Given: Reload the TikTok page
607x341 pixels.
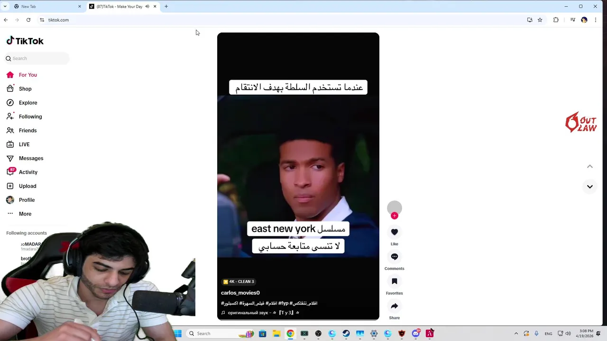Looking at the screenshot, I should (28, 20).
